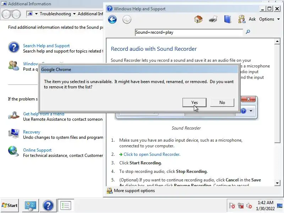Click back button in Additional Information window
Viewport: 284px width, 213px height.
click(x=6, y=14)
